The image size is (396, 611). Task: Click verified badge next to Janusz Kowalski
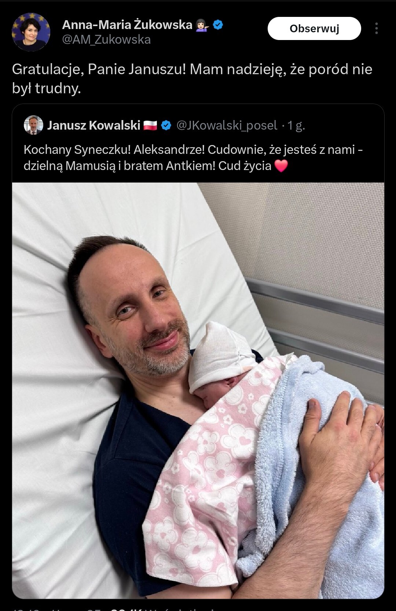point(166,126)
